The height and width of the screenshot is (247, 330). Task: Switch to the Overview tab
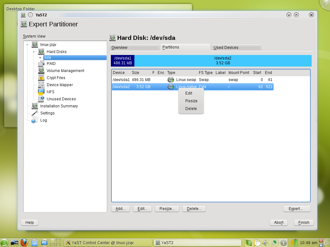(134, 48)
